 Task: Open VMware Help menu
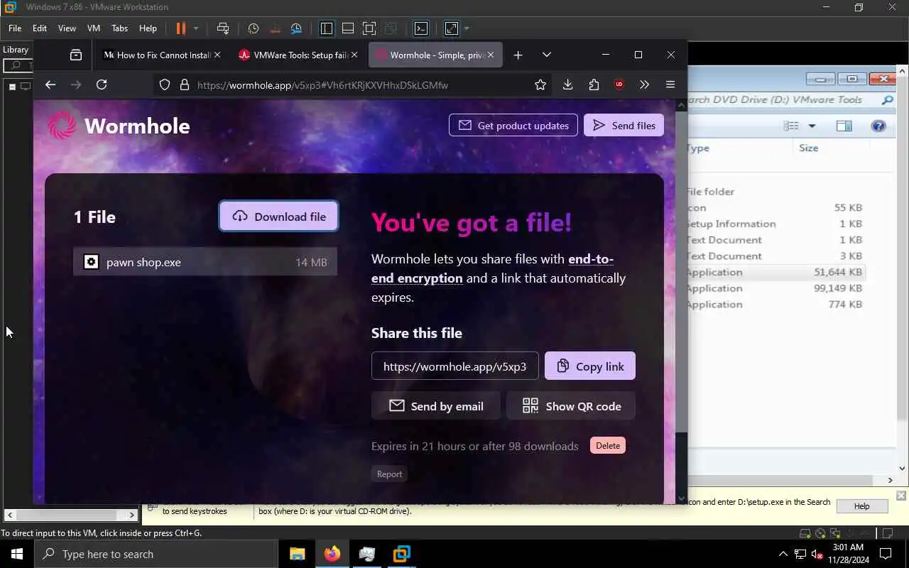[148, 28]
